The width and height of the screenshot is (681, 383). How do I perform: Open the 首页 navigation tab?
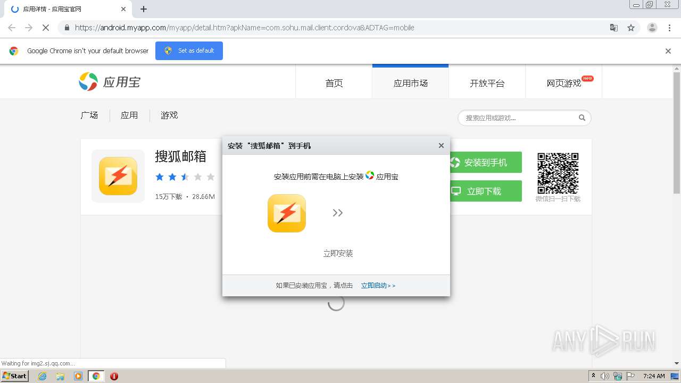pyautogui.click(x=334, y=83)
